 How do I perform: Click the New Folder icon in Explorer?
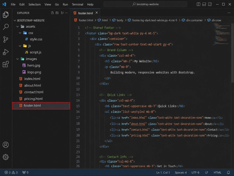[x=57, y=13]
